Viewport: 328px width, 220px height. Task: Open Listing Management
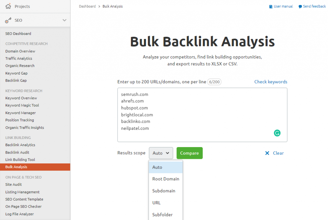(22, 192)
